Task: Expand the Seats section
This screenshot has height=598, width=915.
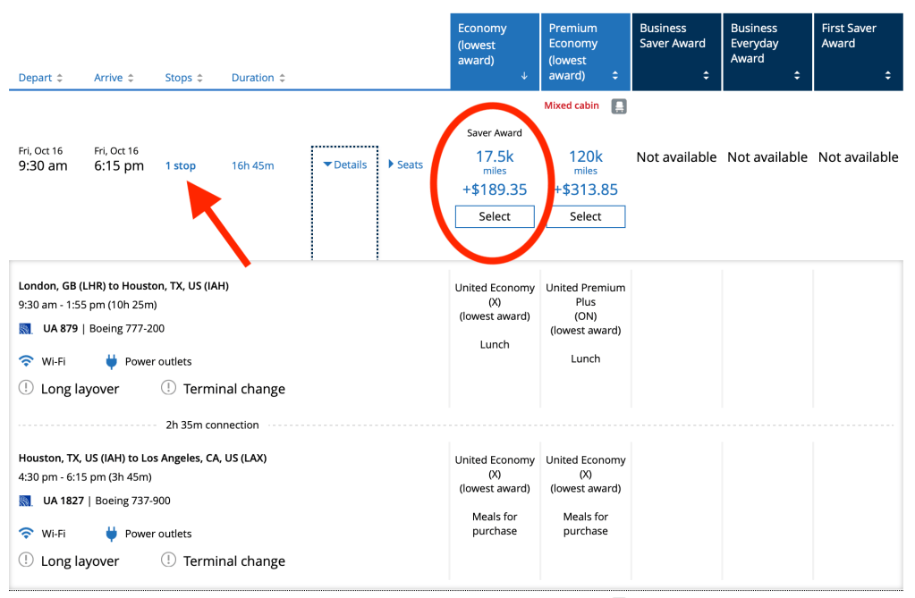Action: click(x=405, y=164)
